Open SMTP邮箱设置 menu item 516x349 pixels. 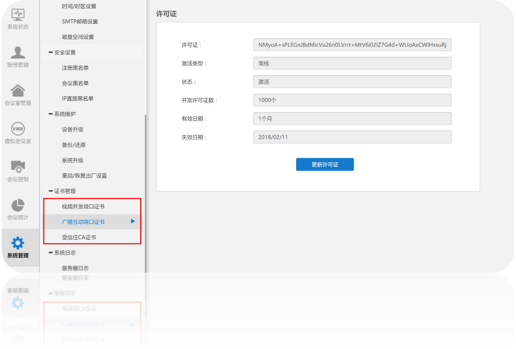(x=80, y=22)
